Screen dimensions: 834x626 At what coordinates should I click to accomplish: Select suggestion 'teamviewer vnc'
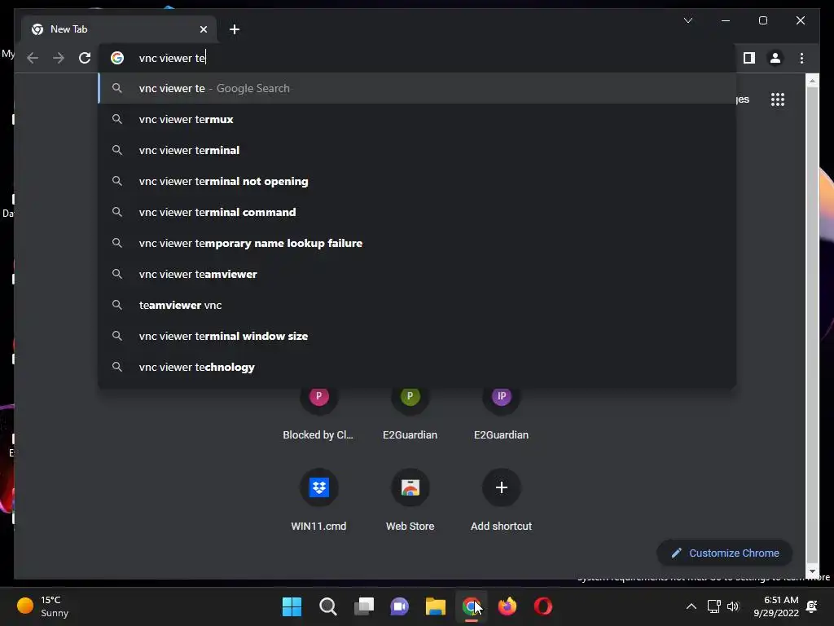point(418,305)
